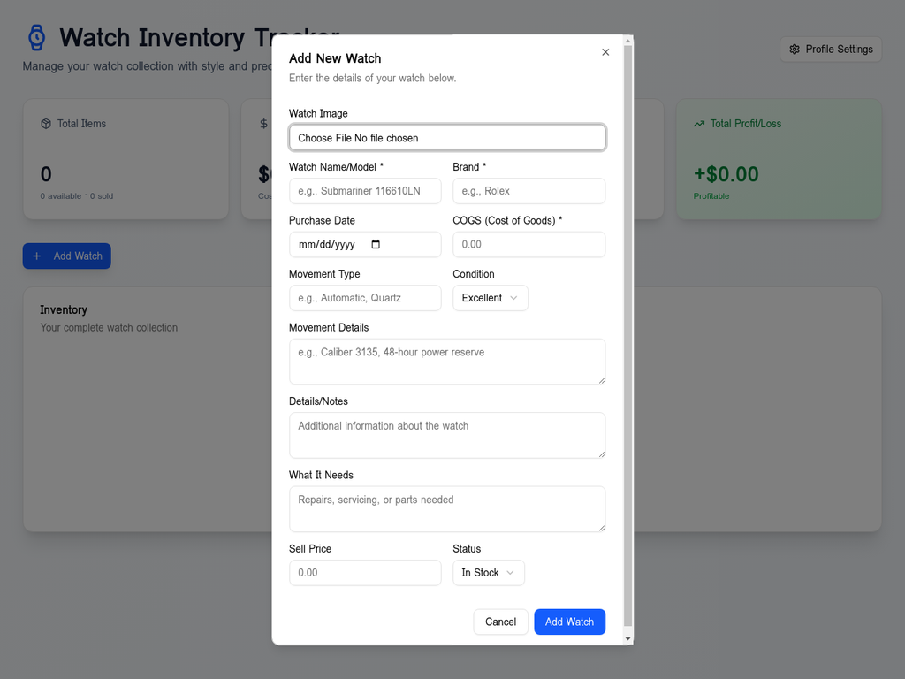905x679 pixels.
Task: Click the Total Profit/Loss trend icon
Action: (699, 124)
